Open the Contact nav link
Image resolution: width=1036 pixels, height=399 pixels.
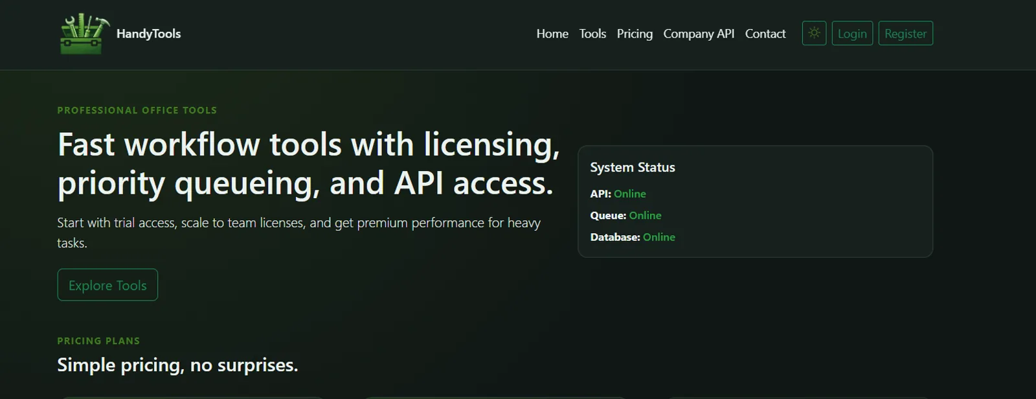click(765, 34)
